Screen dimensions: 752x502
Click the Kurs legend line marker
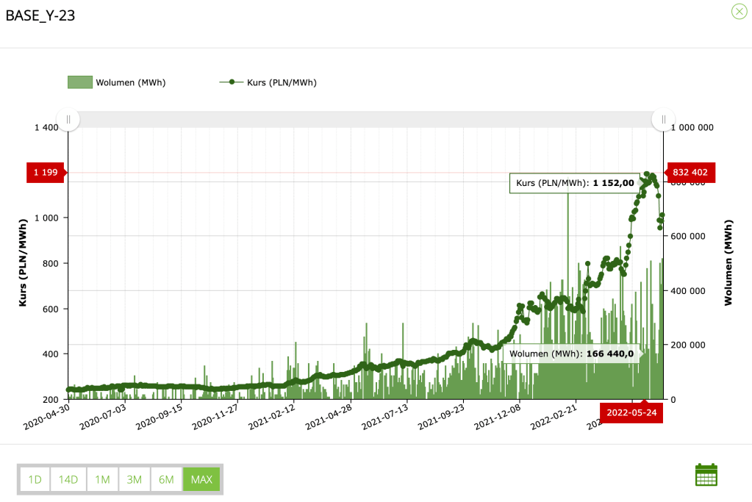pos(231,82)
